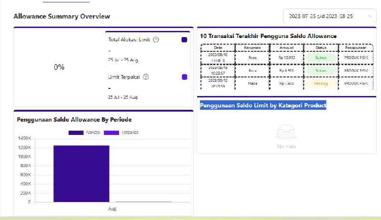
Task: Click the Pending status badge
Action: tap(321, 83)
